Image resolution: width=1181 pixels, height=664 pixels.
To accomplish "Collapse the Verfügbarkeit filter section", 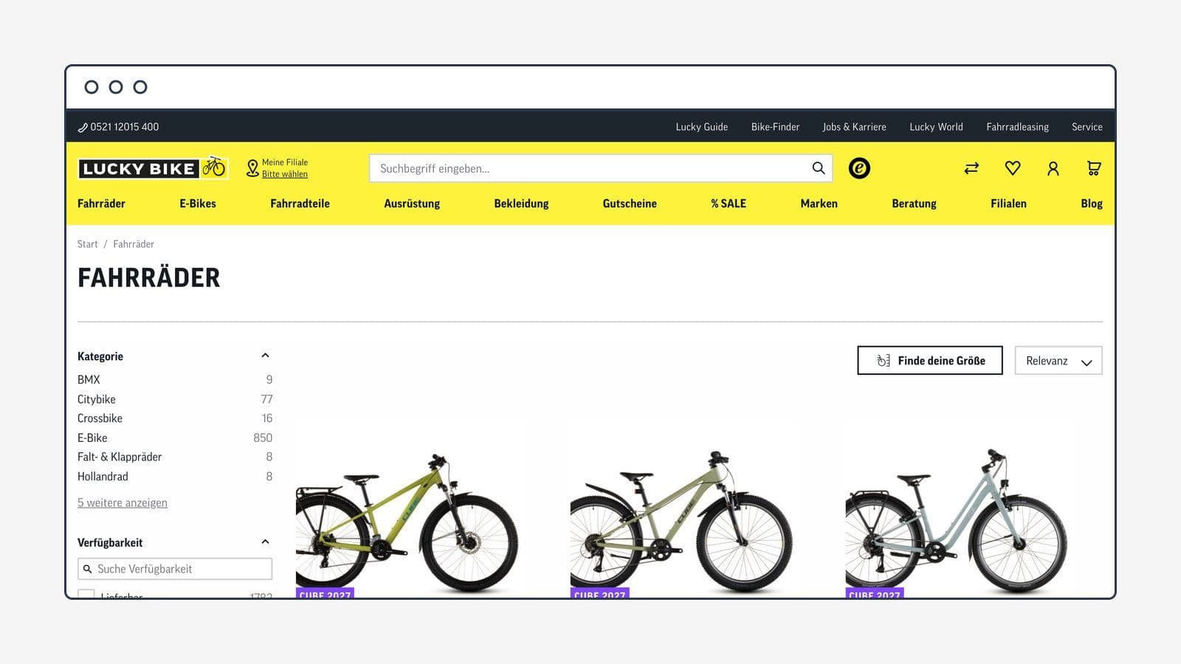I will [x=265, y=542].
